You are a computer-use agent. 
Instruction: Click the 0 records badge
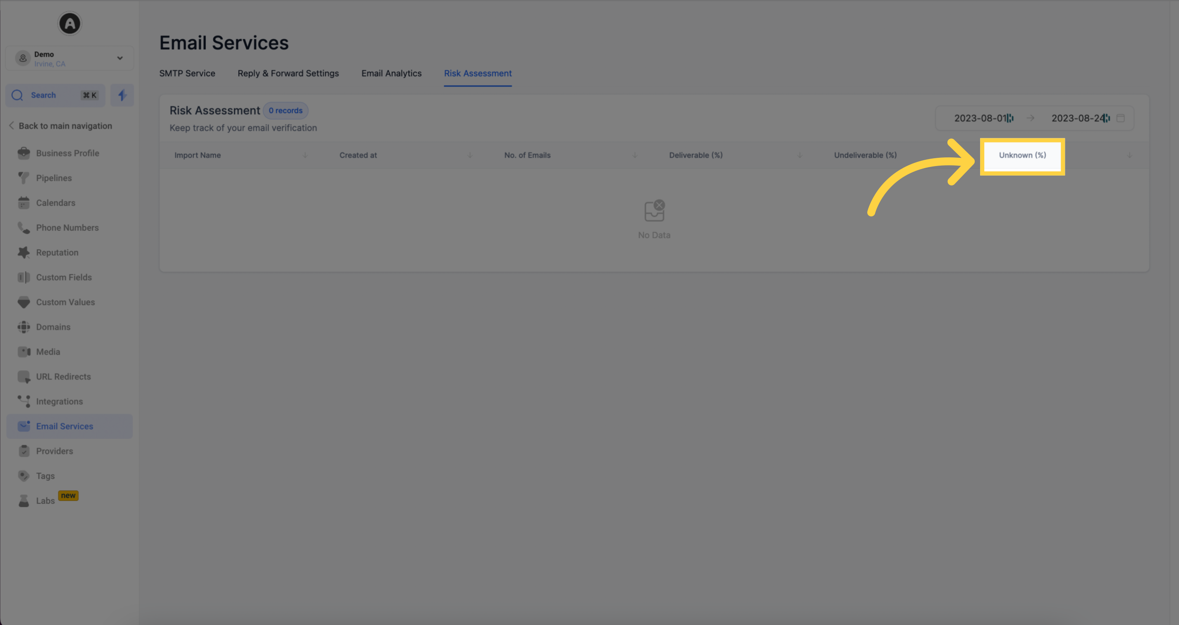pyautogui.click(x=286, y=111)
